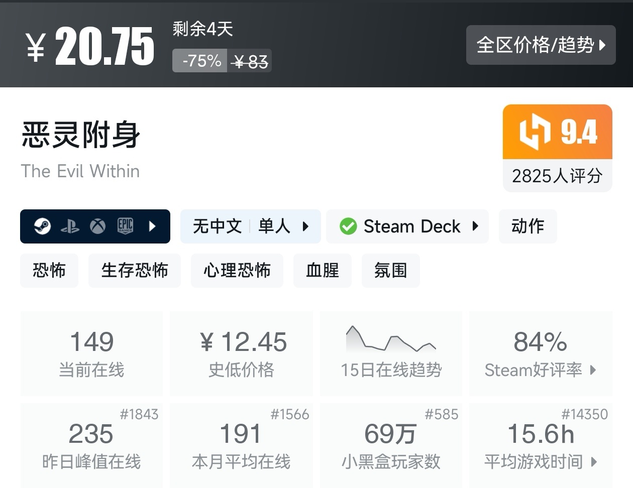Click the 2825人评分 link
Screen dimensions: 633x488
[x=557, y=176]
